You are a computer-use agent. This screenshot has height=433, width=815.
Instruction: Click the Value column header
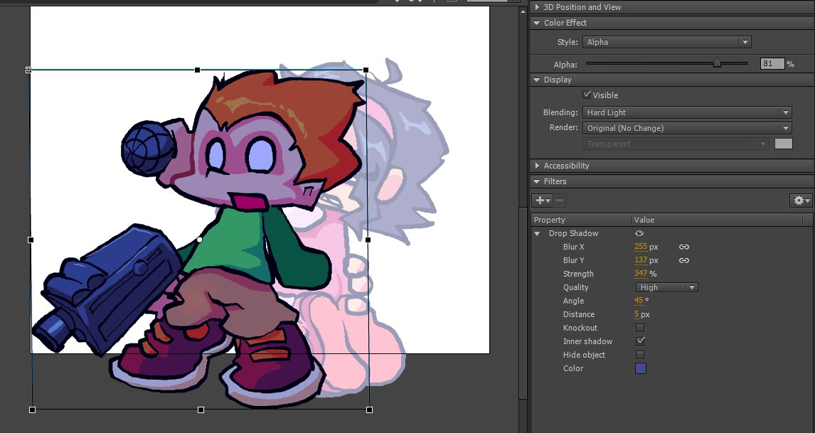click(x=717, y=220)
